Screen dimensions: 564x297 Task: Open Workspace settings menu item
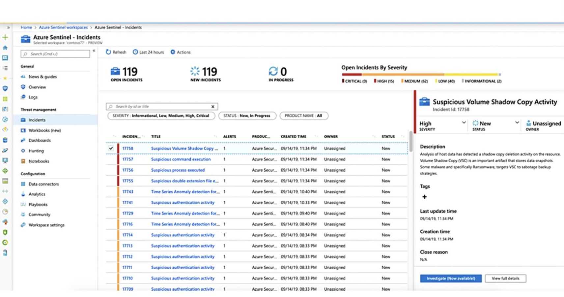[x=46, y=225]
